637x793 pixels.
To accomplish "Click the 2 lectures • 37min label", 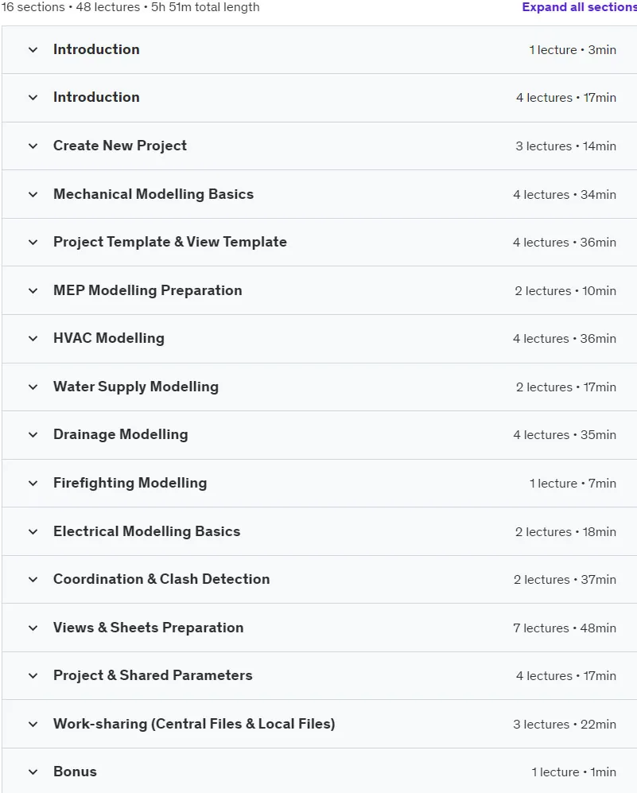I will 565,580.
